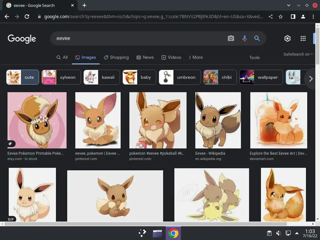Expand hidden system tray icons arrow
The image size is (320, 240).
click(297, 233)
